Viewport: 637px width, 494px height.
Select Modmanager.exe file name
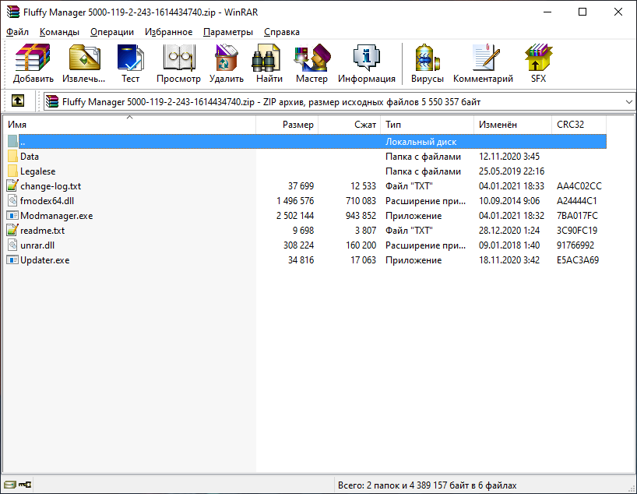click(x=57, y=216)
